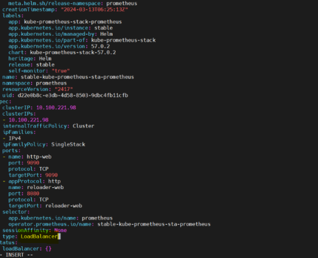Viewport: 318px width, 258px height.
Task: Click the release value stable
Action: pos(46,65)
